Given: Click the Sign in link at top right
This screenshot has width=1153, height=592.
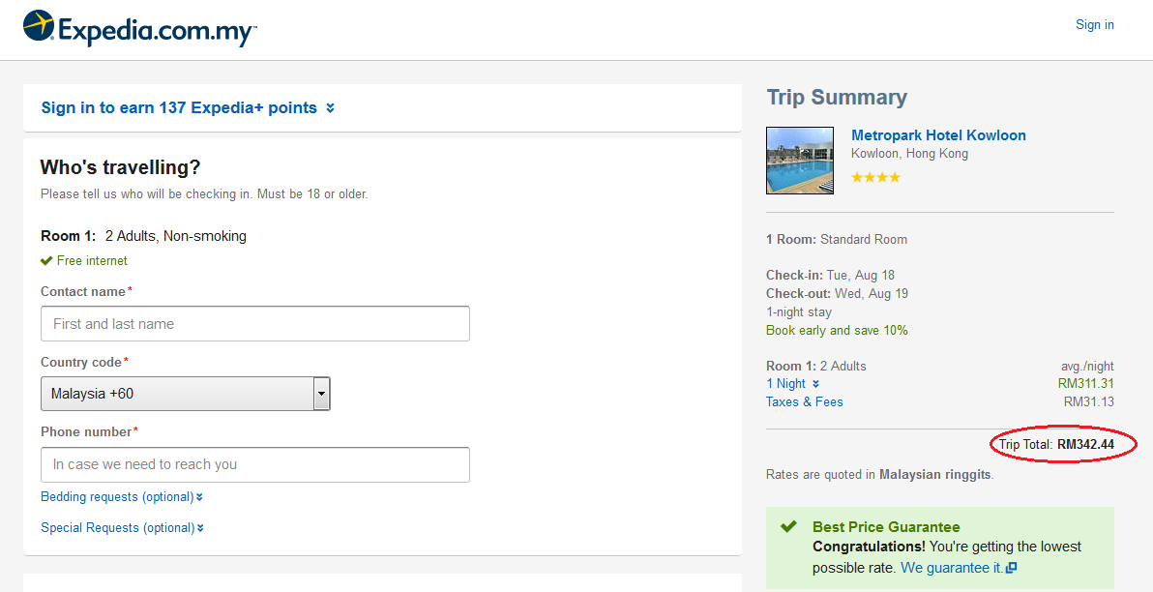Looking at the screenshot, I should pyautogui.click(x=1094, y=25).
